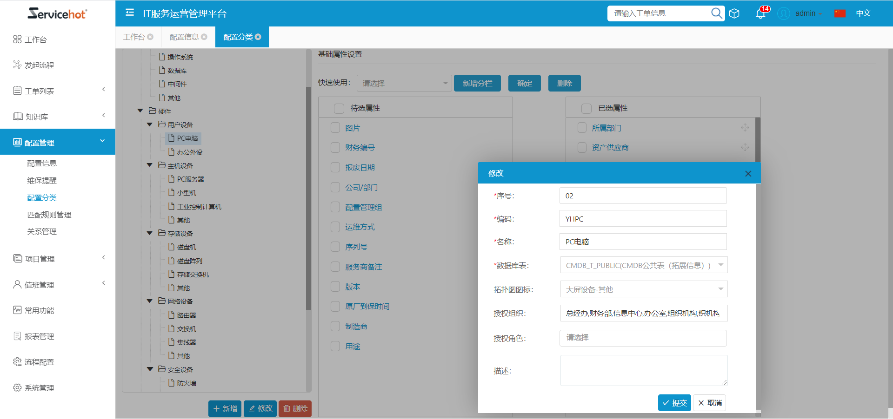Open the 拓扑图图标 dropdown in the modal
The image size is (893, 419).
643,289
